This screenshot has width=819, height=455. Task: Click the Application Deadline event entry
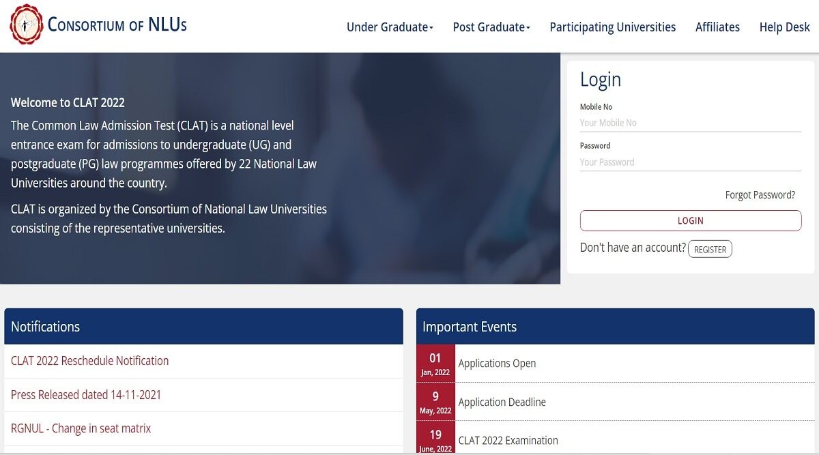pyautogui.click(x=502, y=402)
